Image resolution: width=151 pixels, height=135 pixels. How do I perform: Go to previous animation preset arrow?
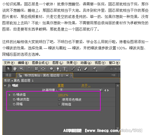pos(105,90)
